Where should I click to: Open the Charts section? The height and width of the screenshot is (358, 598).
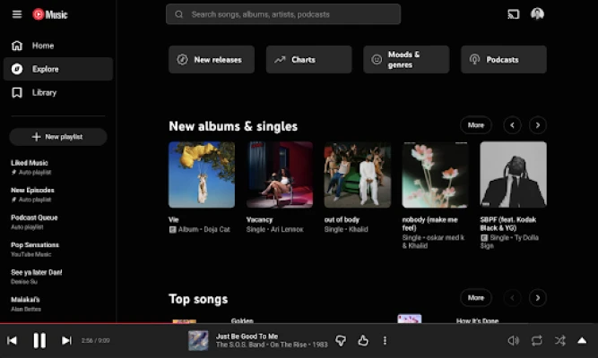point(308,60)
